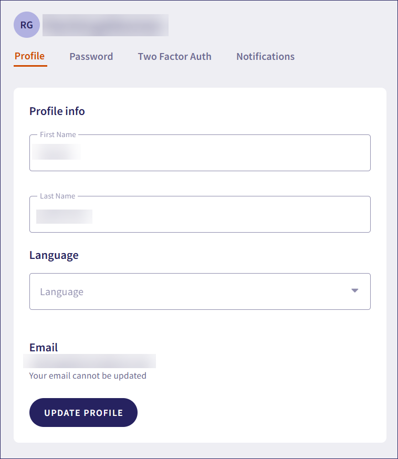
Task: Click the Profile info heading
Action: [x=57, y=111]
